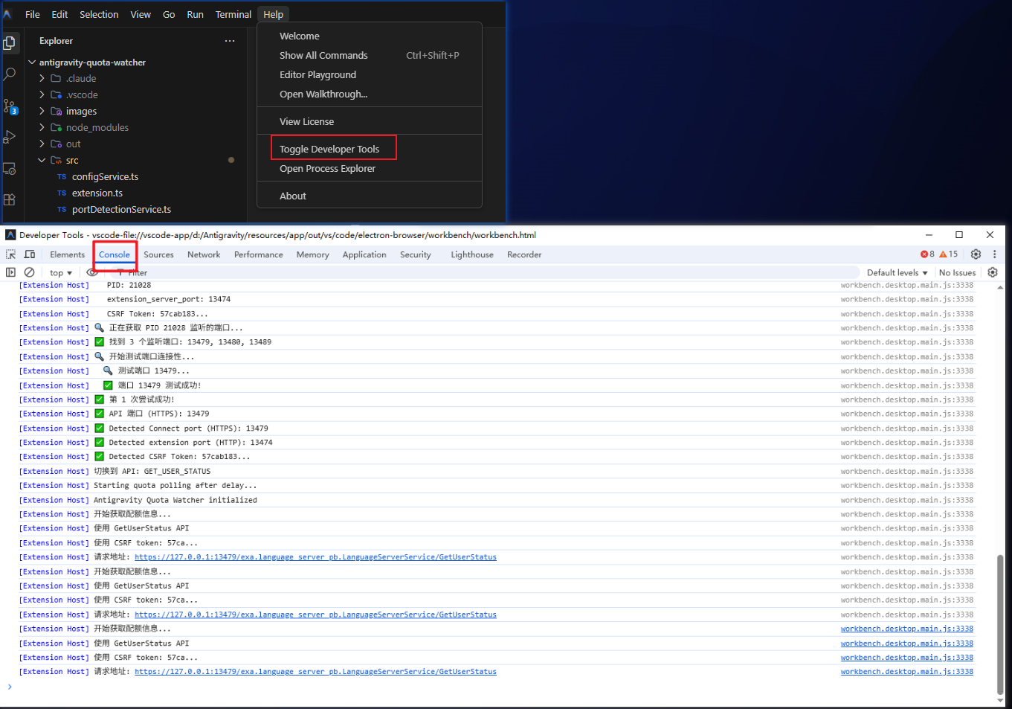Open the extension.ts file
Screen dimensions: 1012x709
(x=97, y=193)
